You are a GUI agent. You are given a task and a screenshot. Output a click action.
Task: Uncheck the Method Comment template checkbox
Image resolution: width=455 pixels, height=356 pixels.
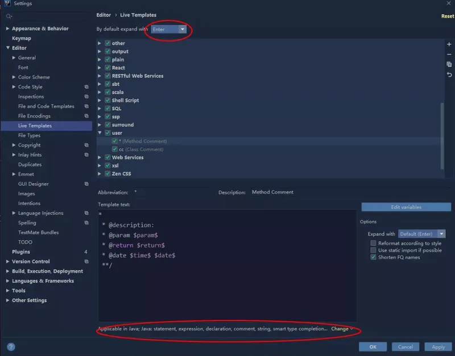[115, 141]
